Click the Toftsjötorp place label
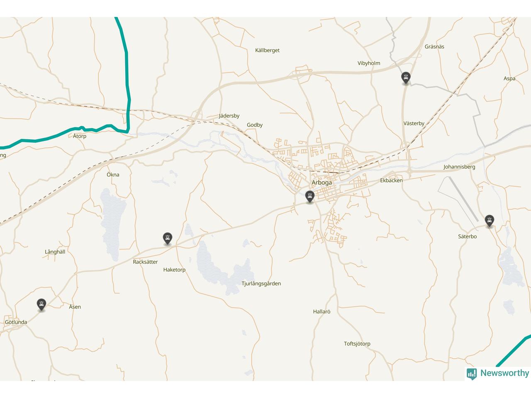The width and height of the screenshot is (531, 398). pyautogui.click(x=357, y=344)
